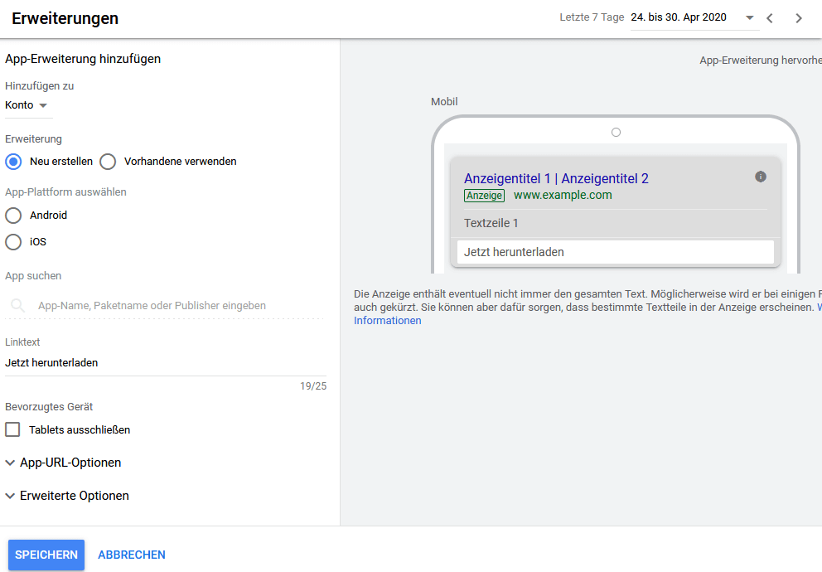Click the Abbrechen button
The height and width of the screenshot is (572, 822).
tap(132, 555)
